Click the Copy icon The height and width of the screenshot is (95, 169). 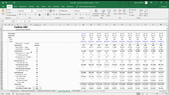click(x=7, y=12)
